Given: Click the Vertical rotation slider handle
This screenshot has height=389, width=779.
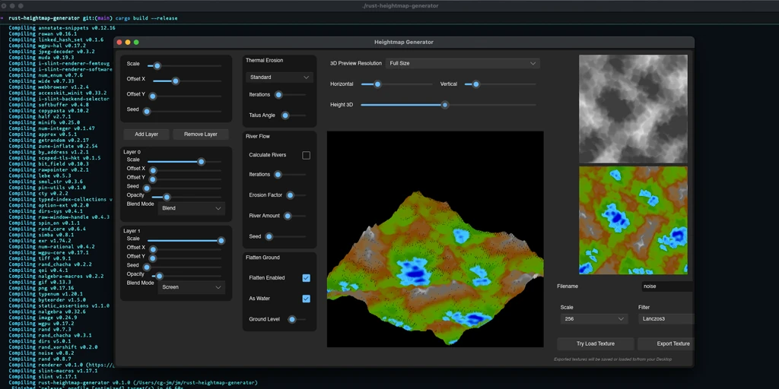Looking at the screenshot, I should 476,84.
